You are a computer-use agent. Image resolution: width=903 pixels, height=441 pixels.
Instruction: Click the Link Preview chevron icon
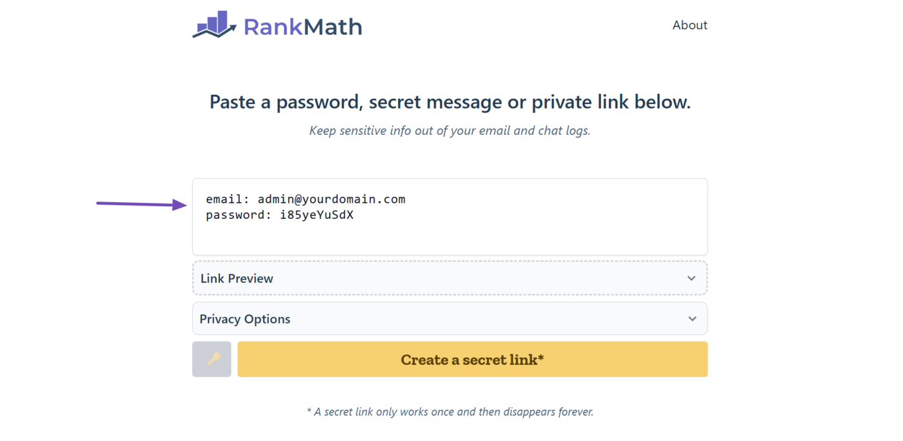tap(691, 278)
